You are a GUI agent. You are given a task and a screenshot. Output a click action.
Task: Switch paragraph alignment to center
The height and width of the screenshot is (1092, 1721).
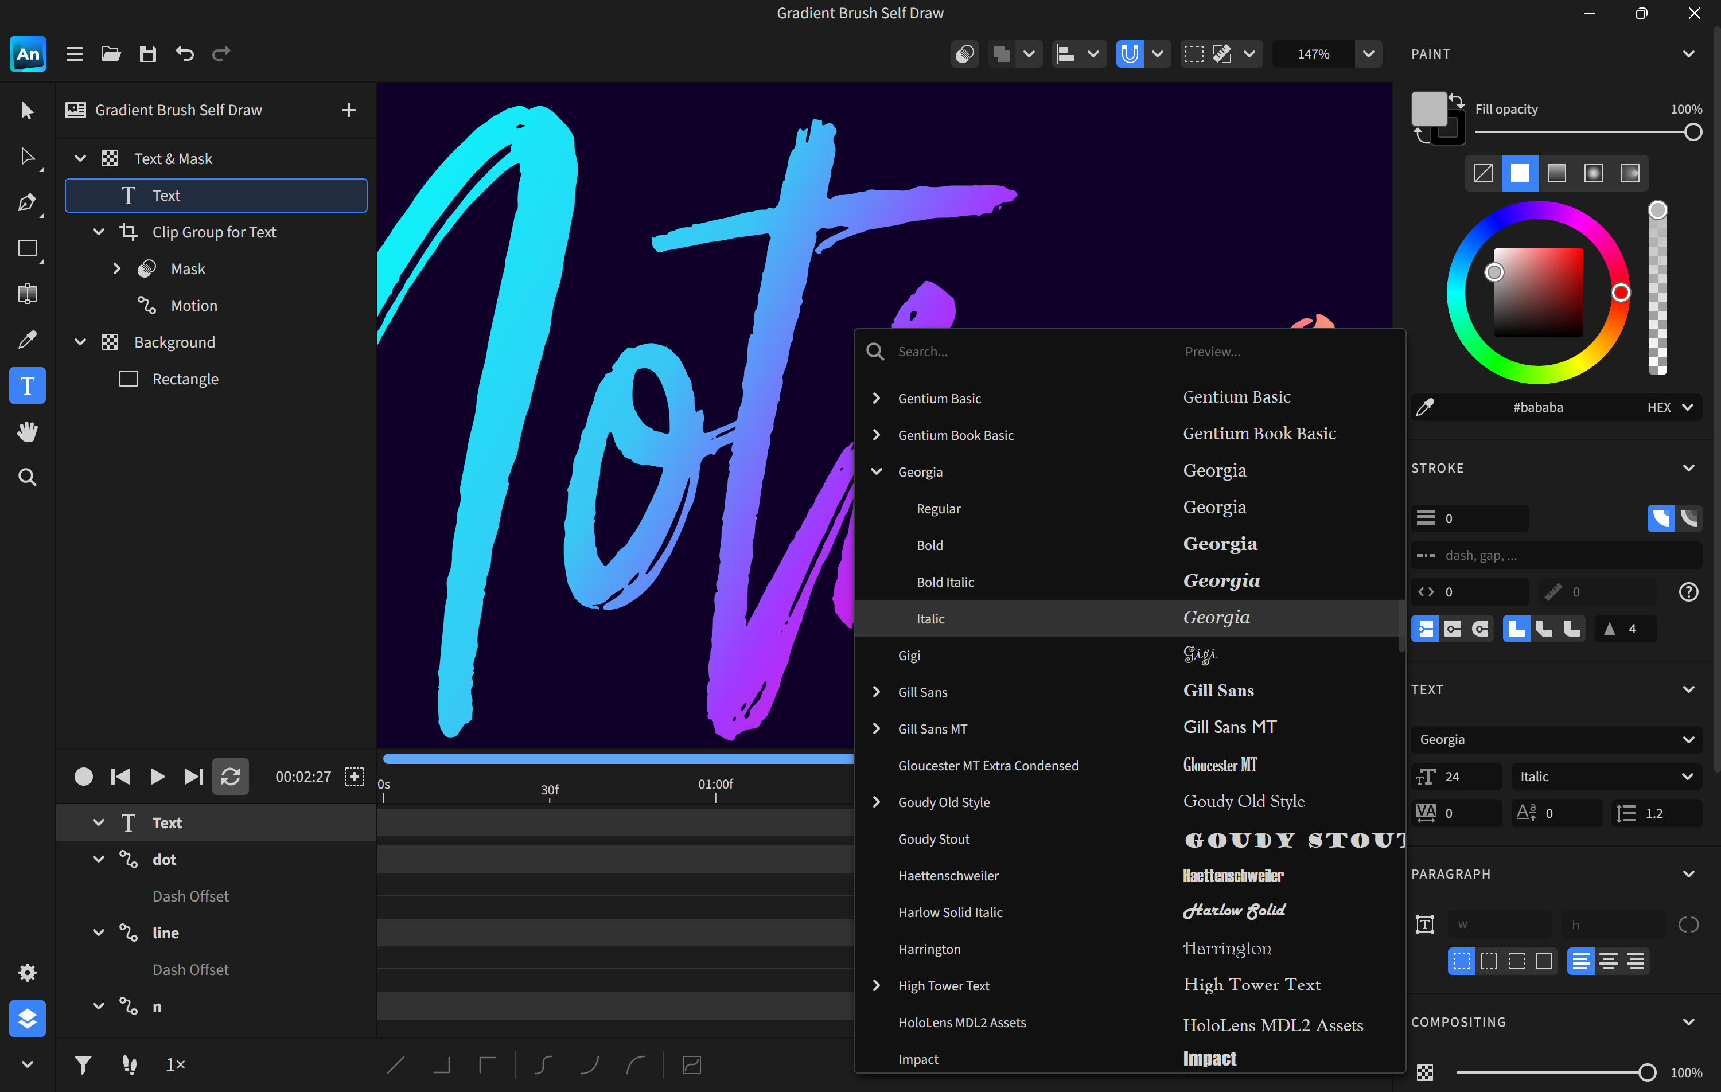pos(1609,961)
